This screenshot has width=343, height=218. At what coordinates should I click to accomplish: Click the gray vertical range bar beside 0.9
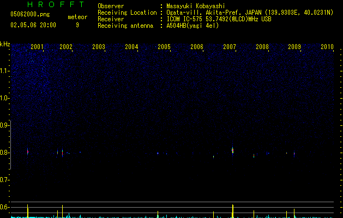click(x=11, y=145)
